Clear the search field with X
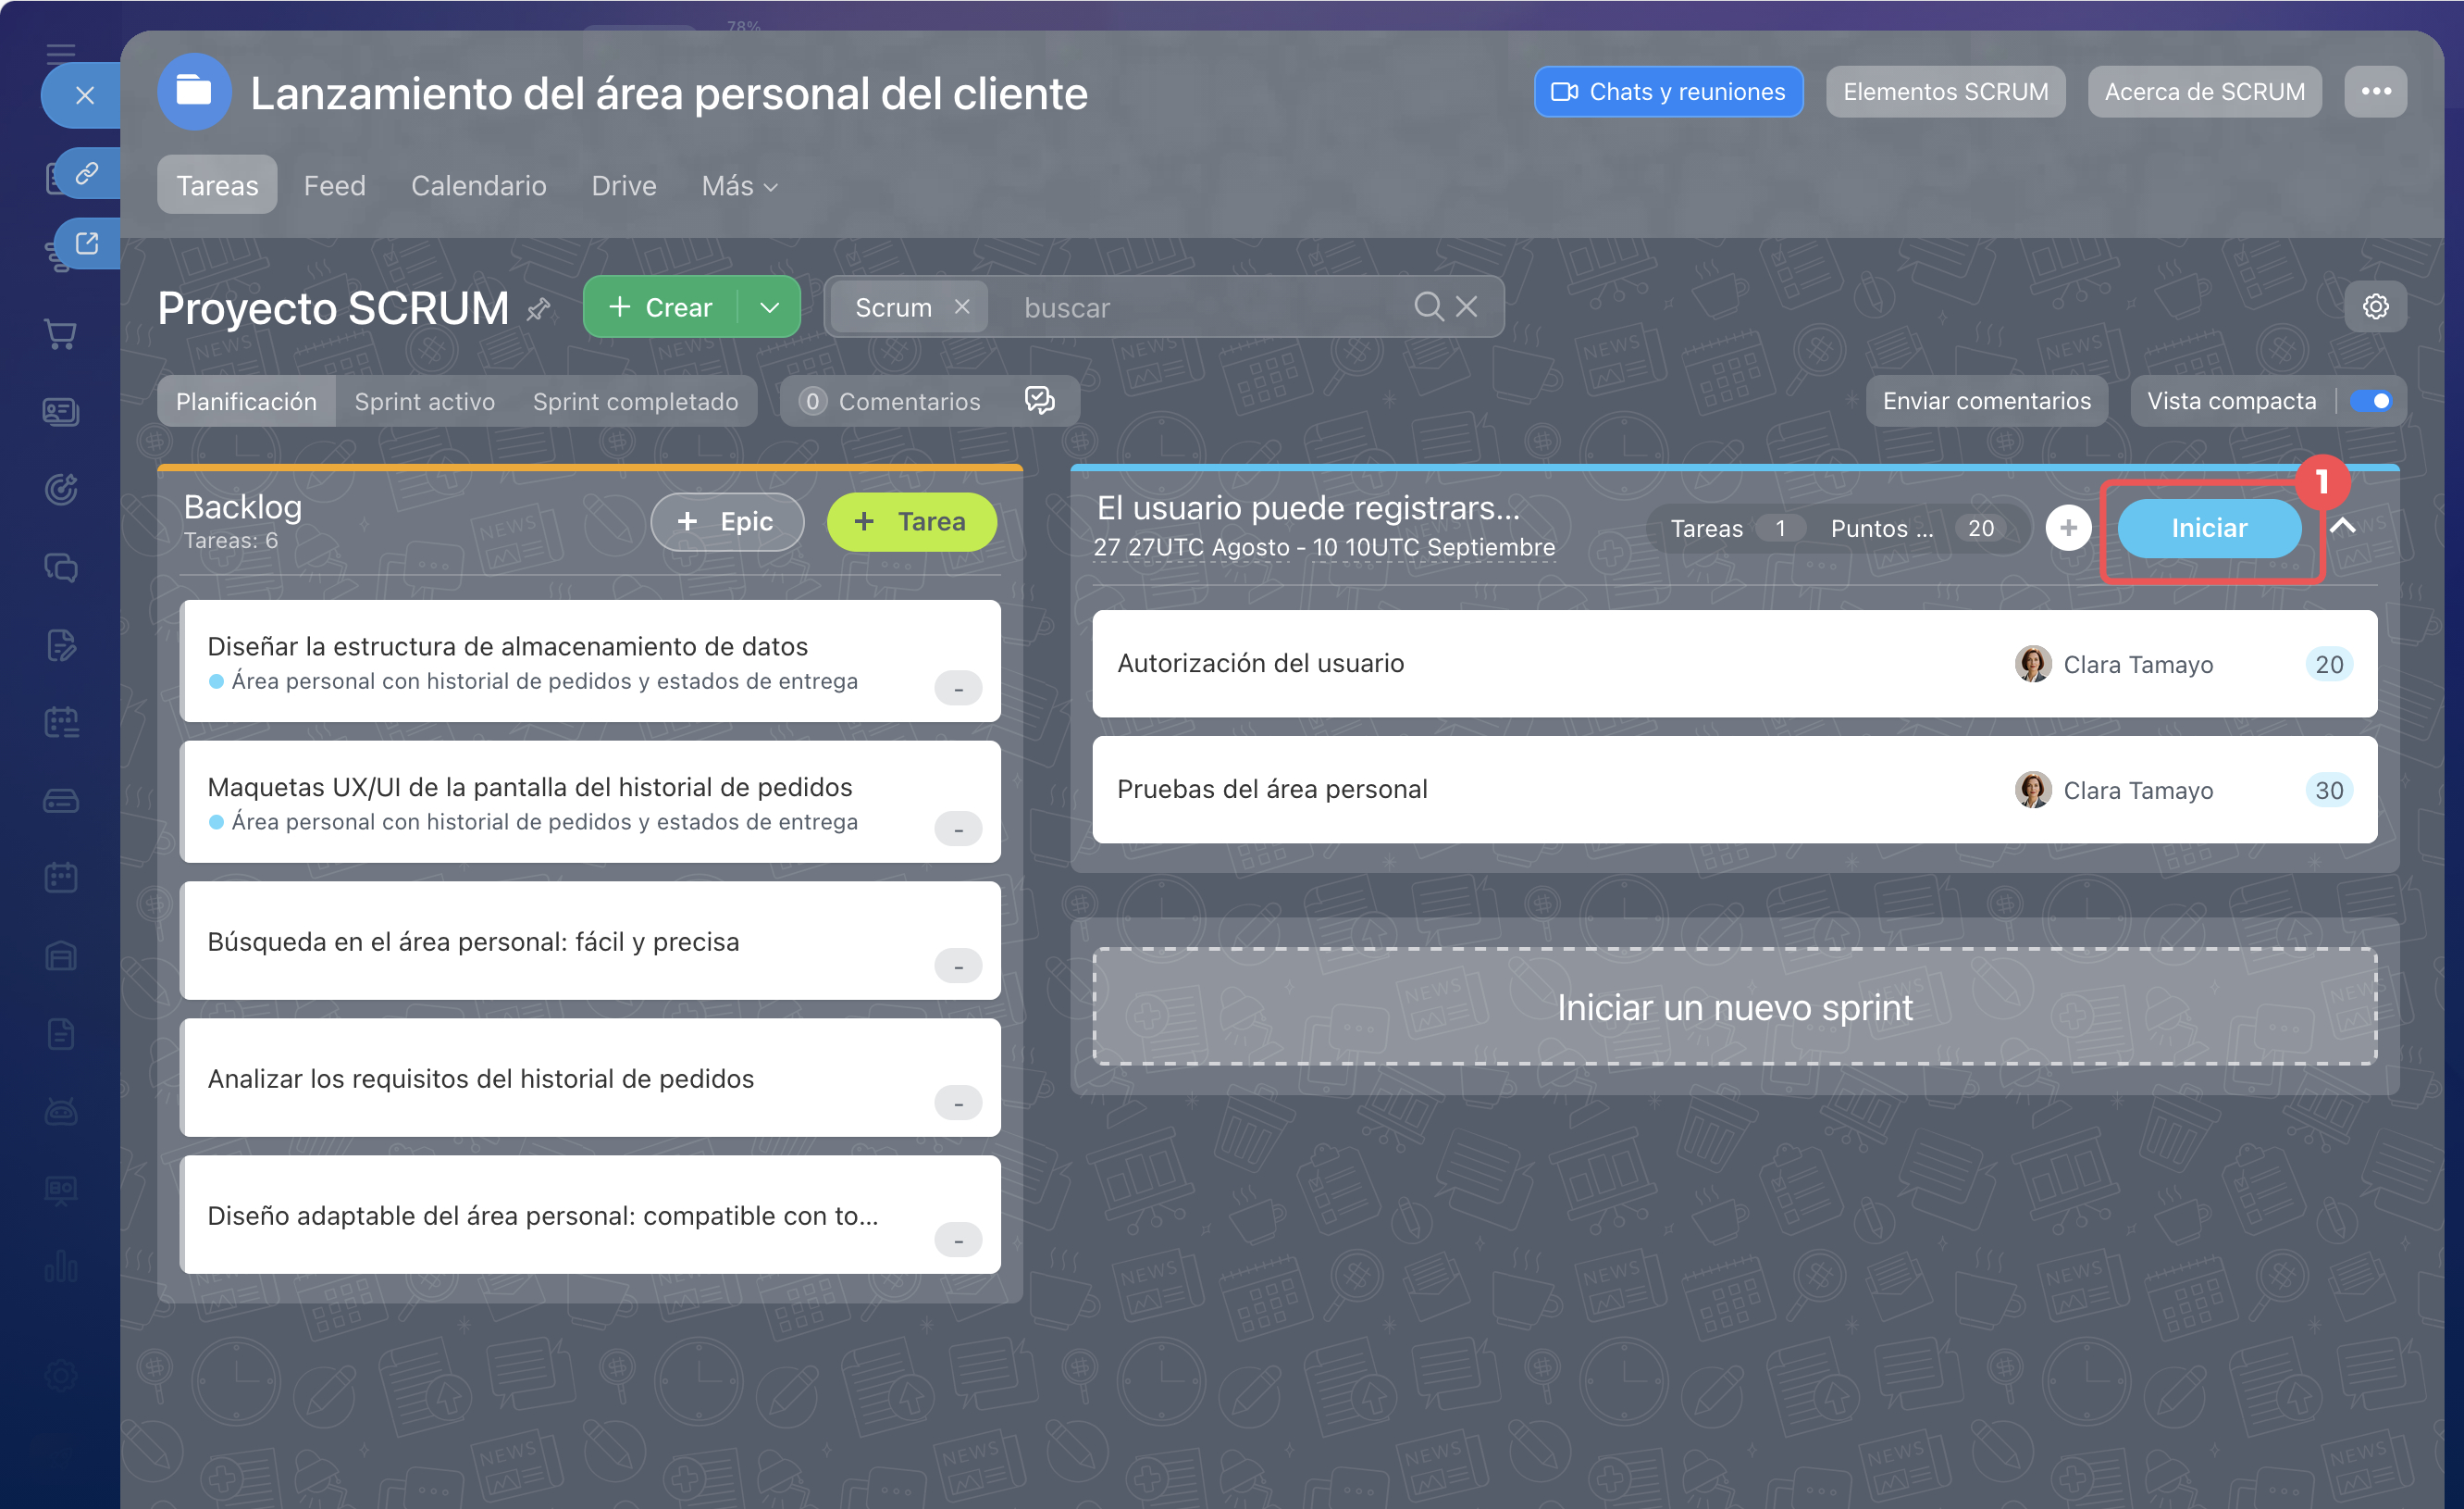Image resolution: width=2464 pixels, height=1509 pixels. (1466, 306)
